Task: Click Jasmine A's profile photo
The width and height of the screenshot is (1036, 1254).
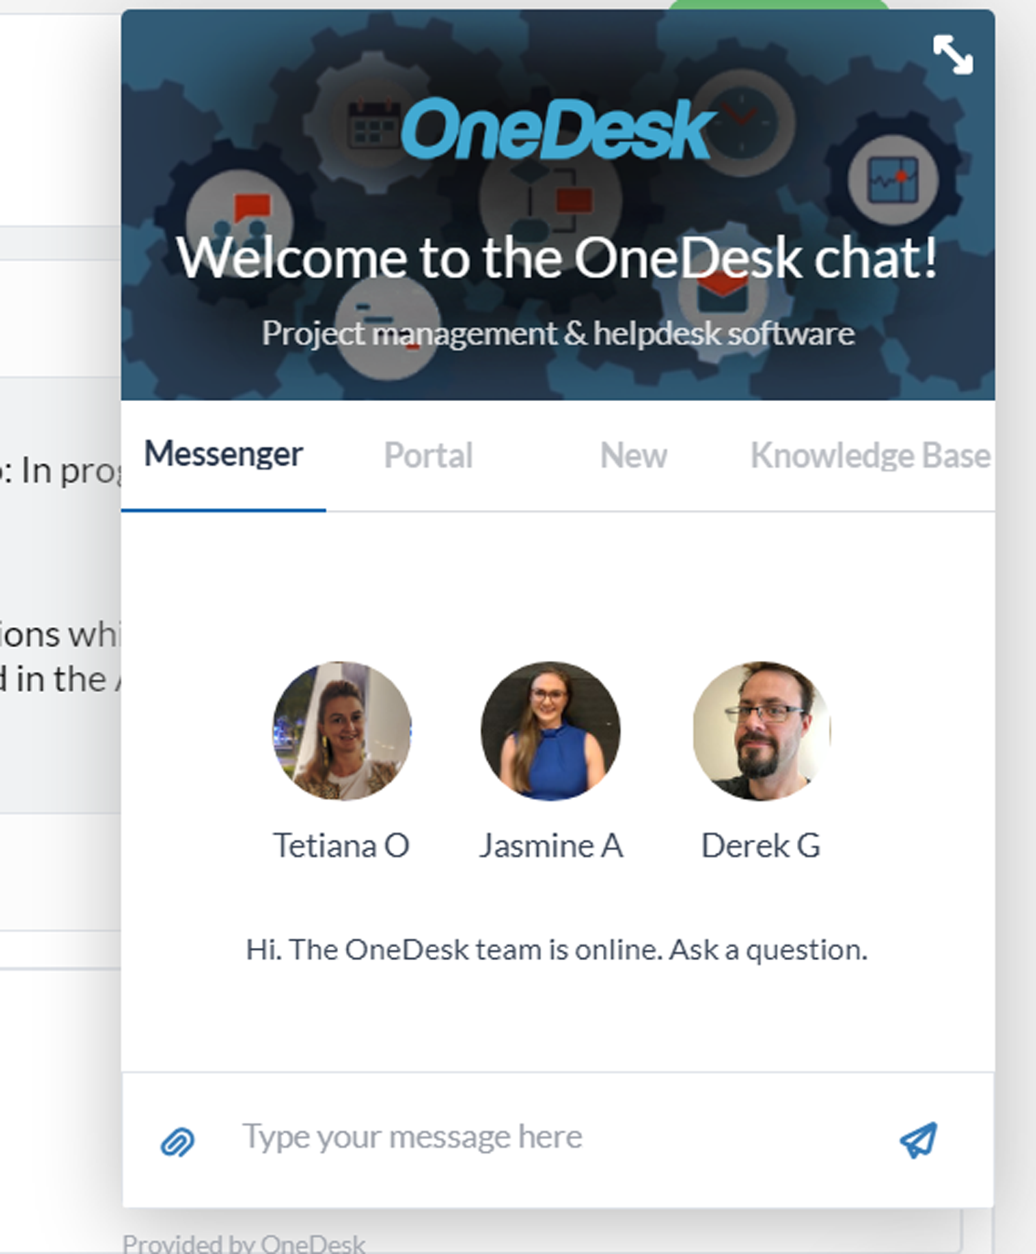Action: 551,731
